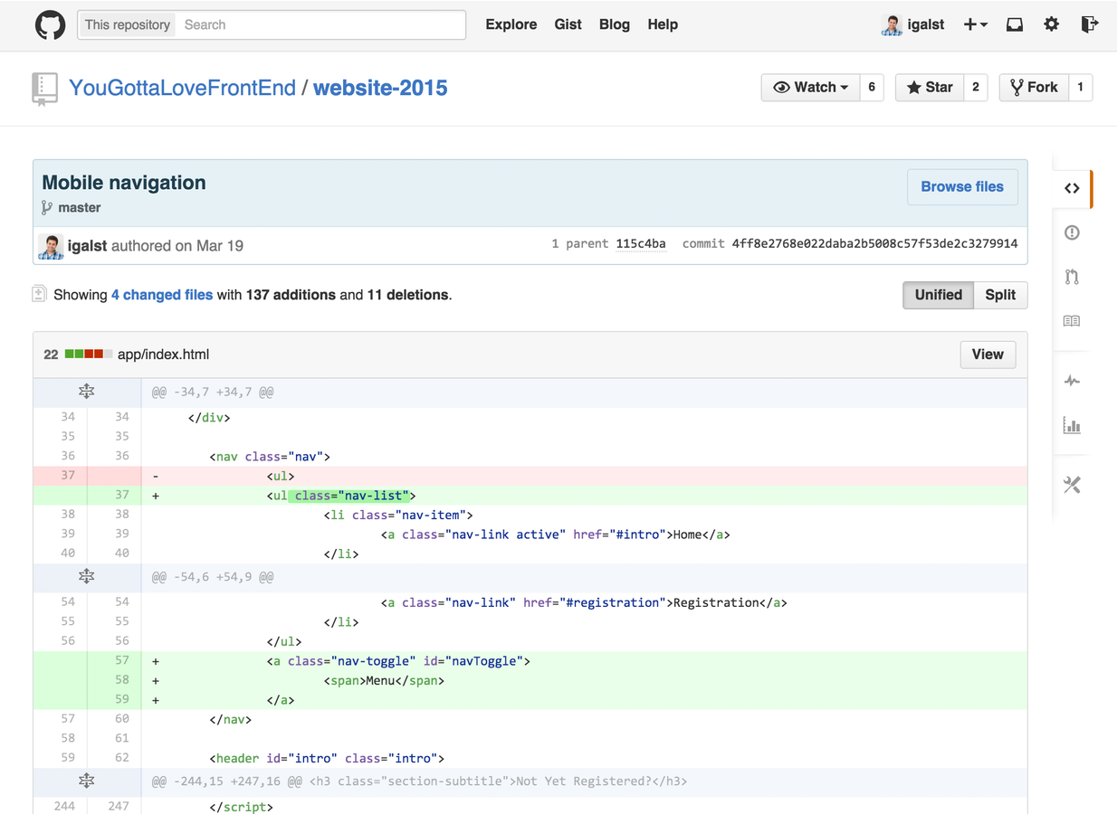This screenshot has height=814, width=1117.
Task: Click igalst avatar in commit author row
Action: tap(51, 246)
